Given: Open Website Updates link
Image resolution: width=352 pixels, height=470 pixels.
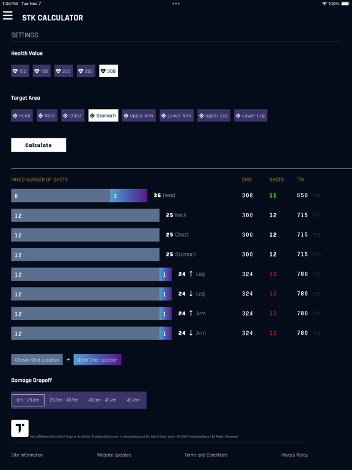Looking at the screenshot, I should coord(114,455).
